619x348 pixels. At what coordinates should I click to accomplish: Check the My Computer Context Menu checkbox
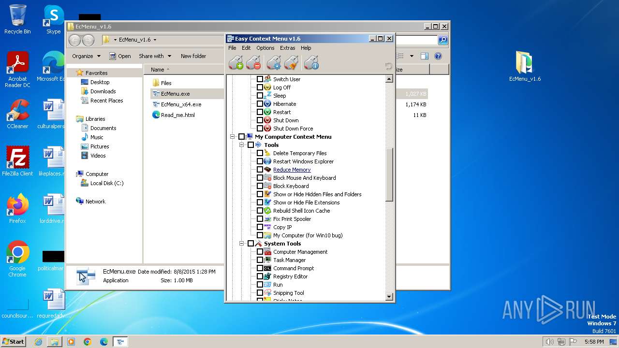(241, 137)
